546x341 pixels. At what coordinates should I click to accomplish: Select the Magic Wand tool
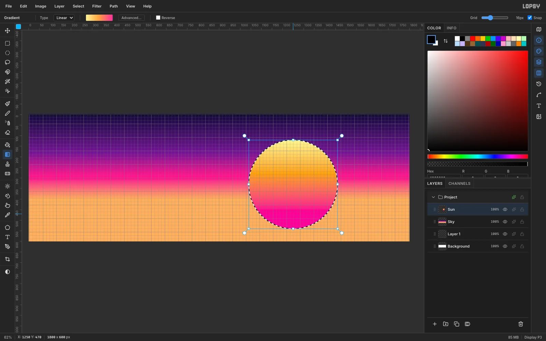8,81
